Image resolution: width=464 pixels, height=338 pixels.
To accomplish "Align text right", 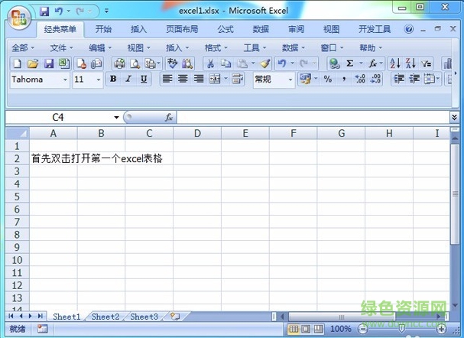I will pyautogui.click(x=199, y=79).
